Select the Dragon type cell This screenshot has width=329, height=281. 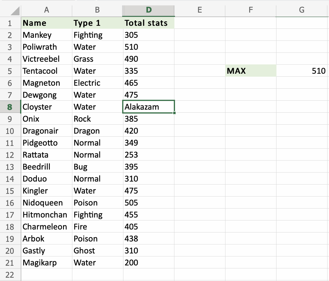98,131
